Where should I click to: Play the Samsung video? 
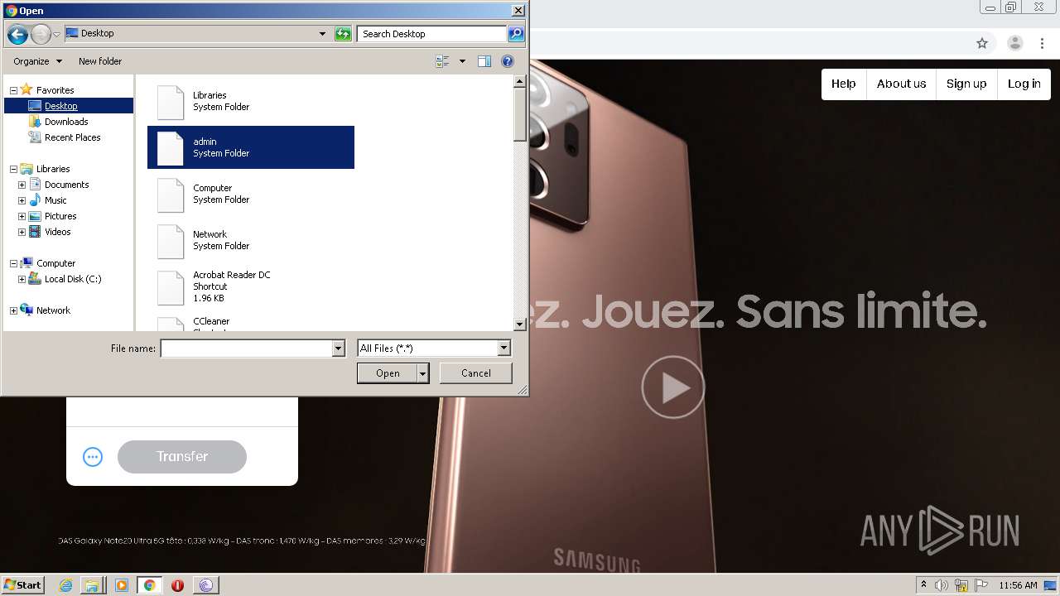673,387
